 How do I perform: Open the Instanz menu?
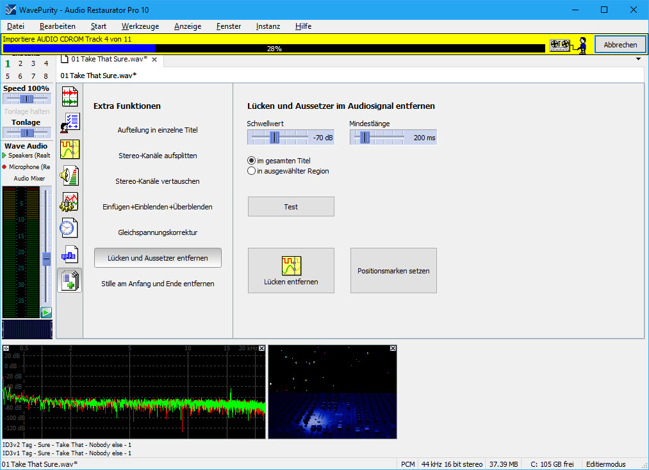pos(268,26)
